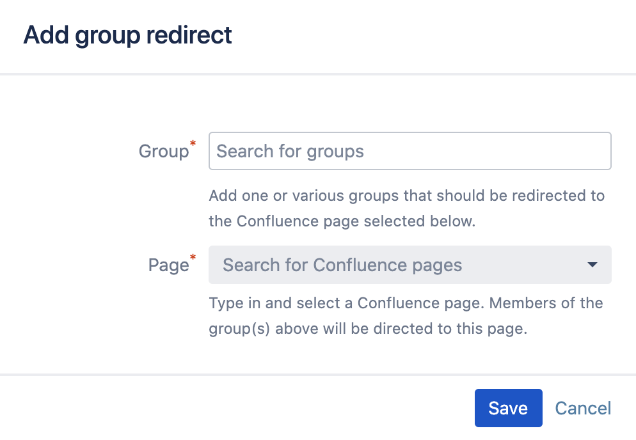Image resolution: width=636 pixels, height=440 pixels.
Task: Click the dropdown arrow in Page field
Action: [592, 265]
